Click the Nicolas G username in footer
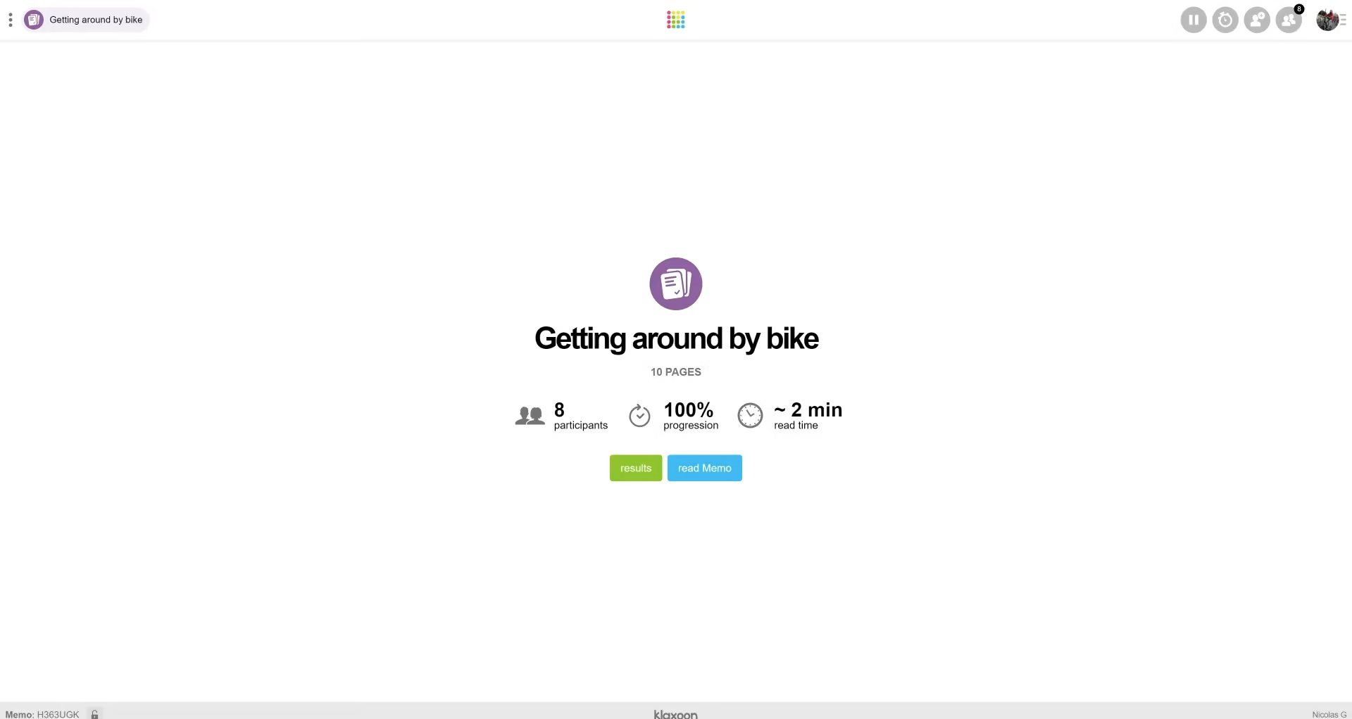1352x719 pixels. click(1329, 714)
